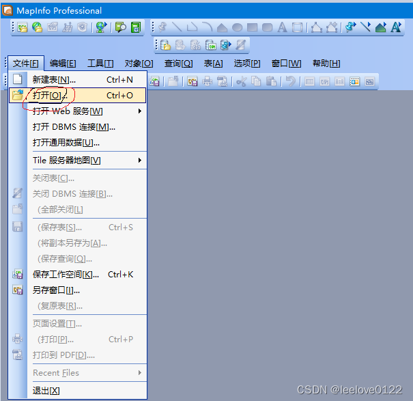Image resolution: width=413 pixels, height=401 pixels.
Task: Open the 对象[O] menu
Action: [139, 64]
